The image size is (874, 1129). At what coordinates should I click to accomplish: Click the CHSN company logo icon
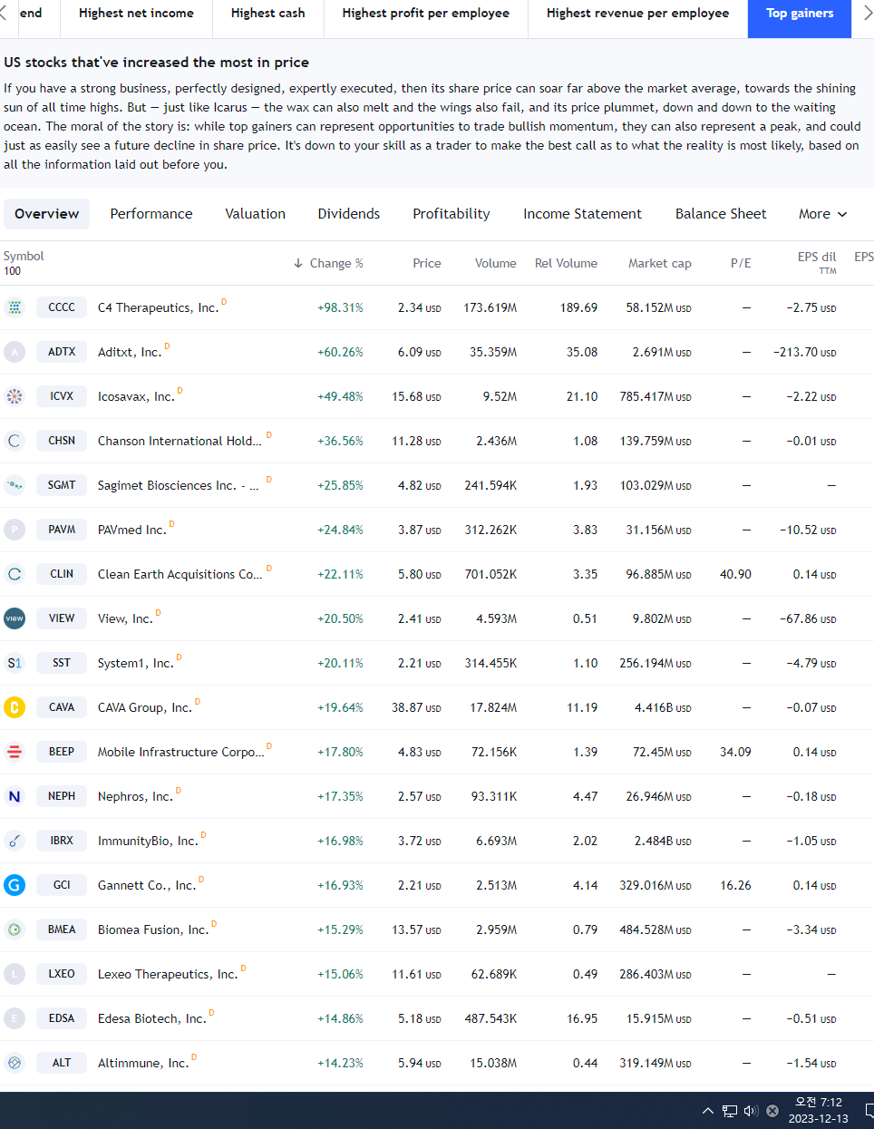coord(15,441)
